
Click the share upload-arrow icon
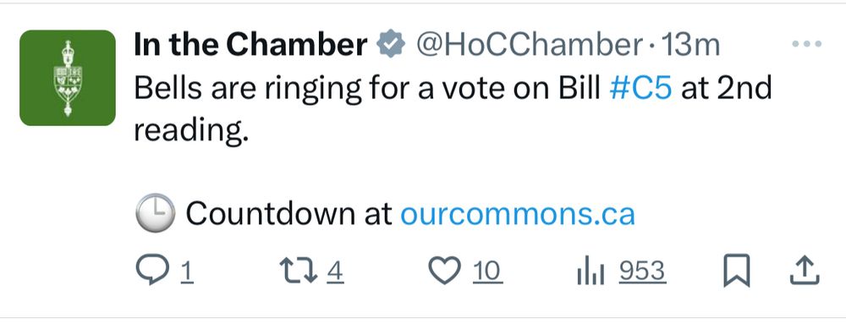[x=805, y=270]
